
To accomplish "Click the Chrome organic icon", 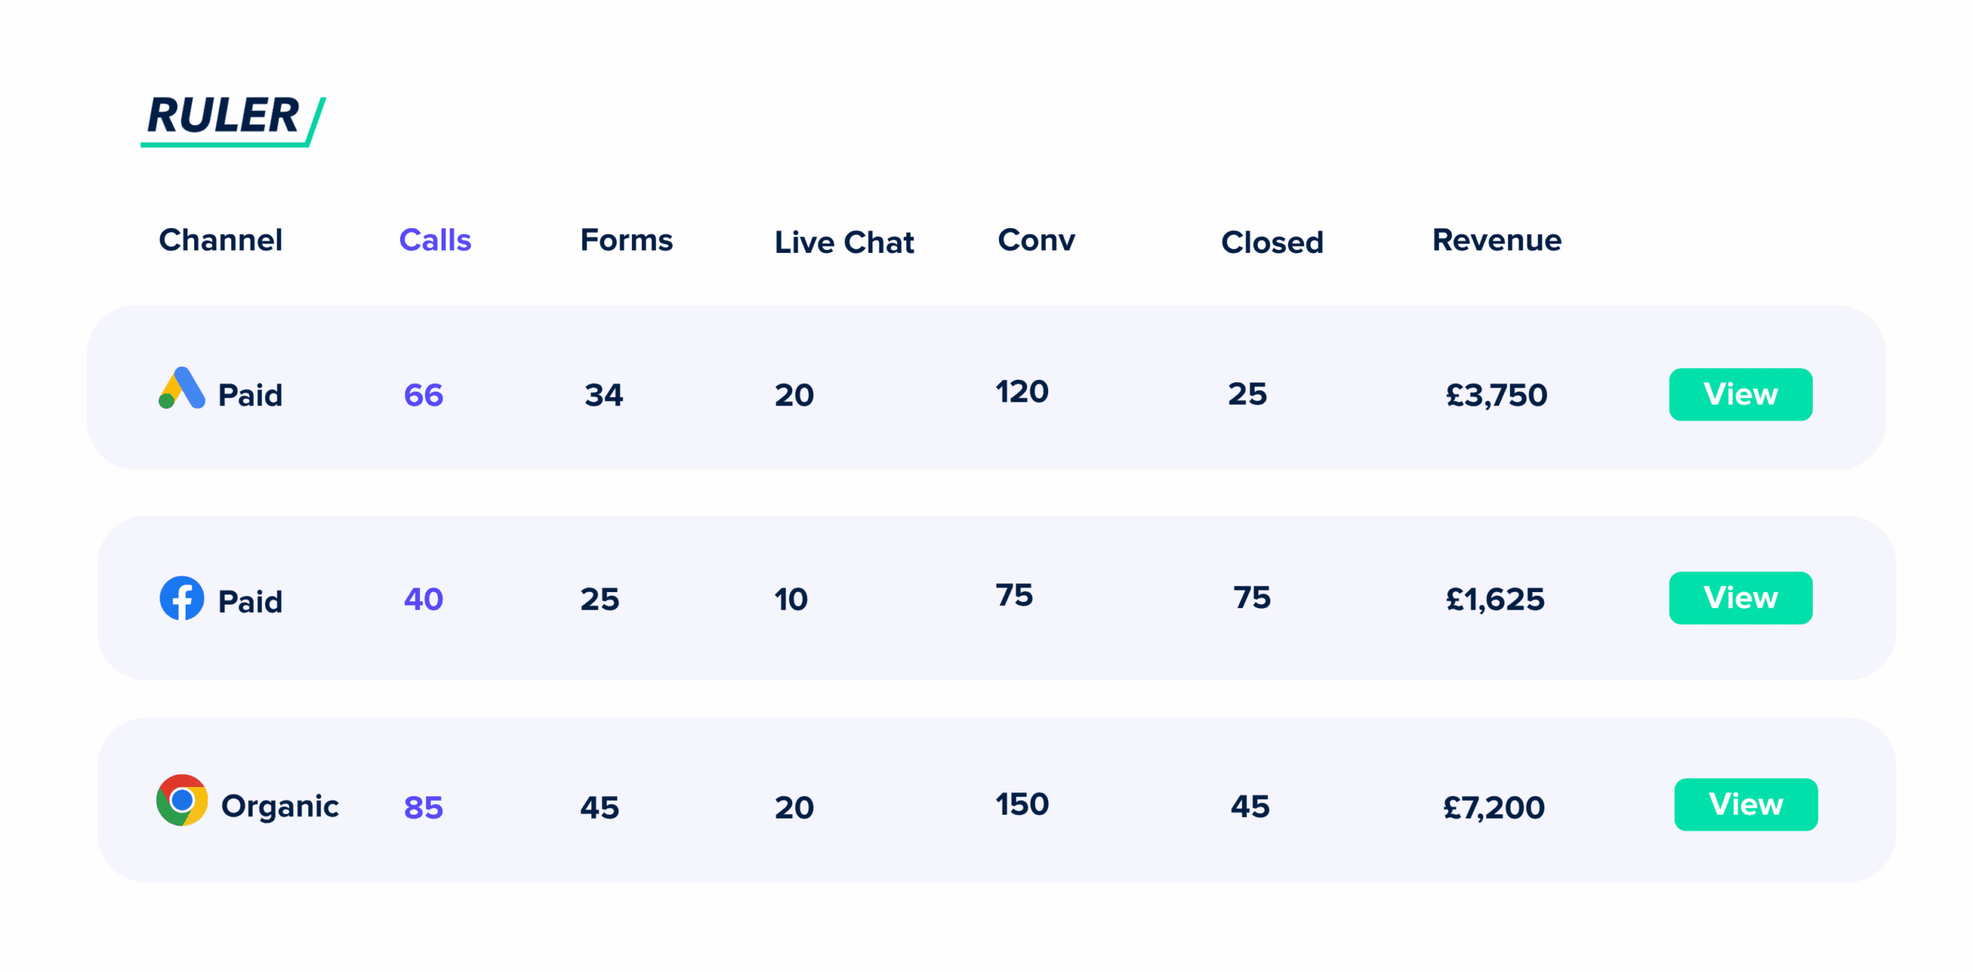I will (182, 800).
